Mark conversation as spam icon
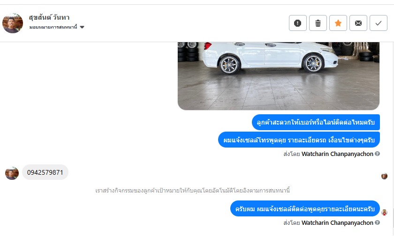 tap(298, 23)
